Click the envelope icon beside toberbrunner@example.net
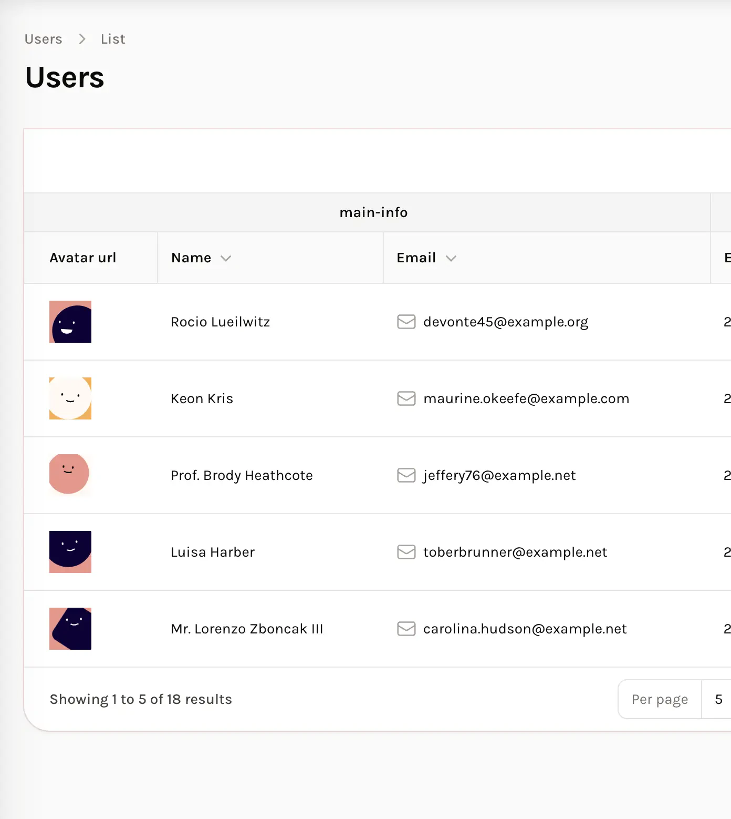 (406, 552)
